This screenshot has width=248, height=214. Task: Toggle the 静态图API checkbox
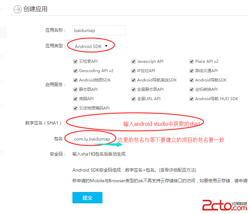point(75,89)
